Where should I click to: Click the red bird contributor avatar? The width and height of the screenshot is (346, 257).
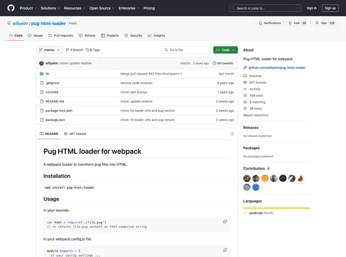click(x=301, y=178)
